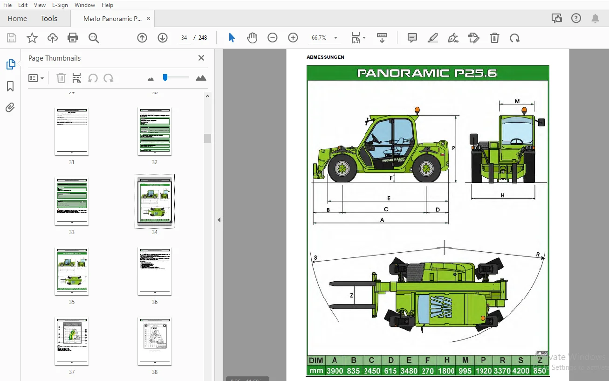Choose the selection arrow tool
609x381 pixels.
232,38
